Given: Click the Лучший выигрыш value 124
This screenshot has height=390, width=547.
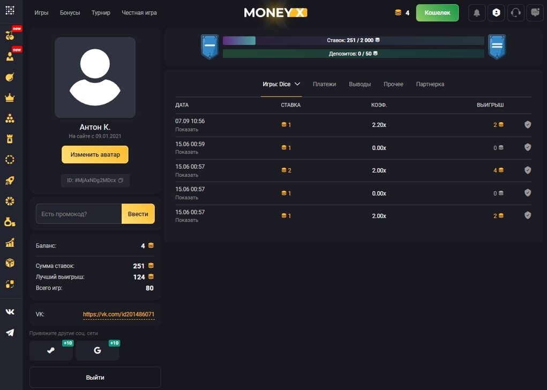Looking at the screenshot, I should tap(139, 277).
